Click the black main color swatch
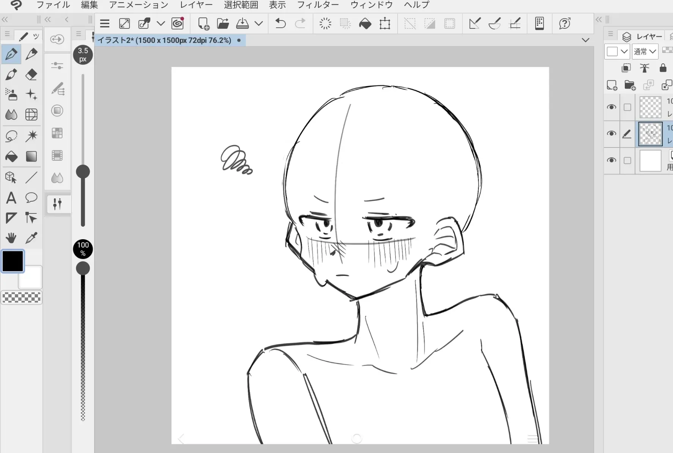 coord(13,261)
